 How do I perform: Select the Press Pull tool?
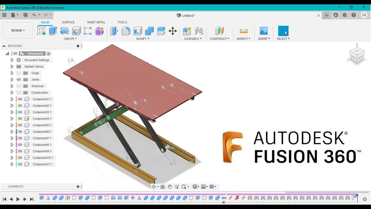tap(114, 31)
